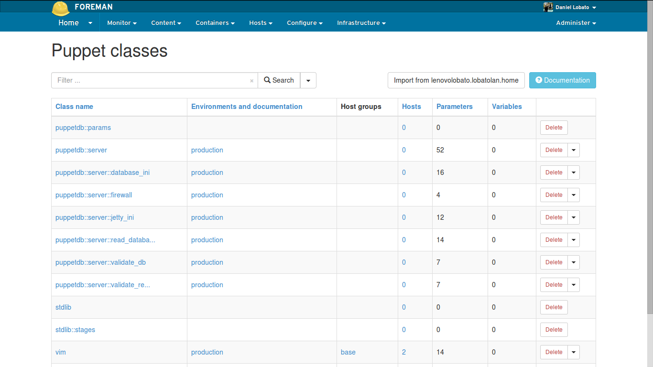Open Delete dropdown arrow in vim row
The height and width of the screenshot is (367, 653).
pos(574,352)
